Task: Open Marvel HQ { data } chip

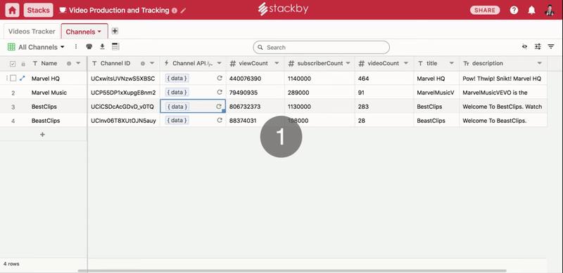Action: pyautogui.click(x=177, y=78)
